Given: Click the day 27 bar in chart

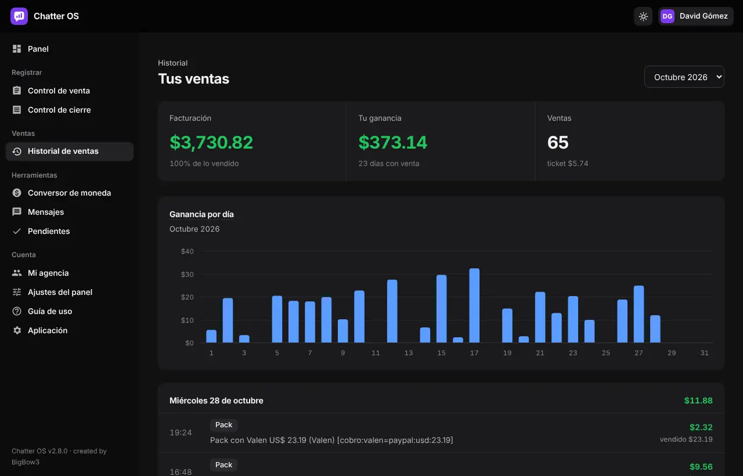Looking at the screenshot, I should coord(639,314).
